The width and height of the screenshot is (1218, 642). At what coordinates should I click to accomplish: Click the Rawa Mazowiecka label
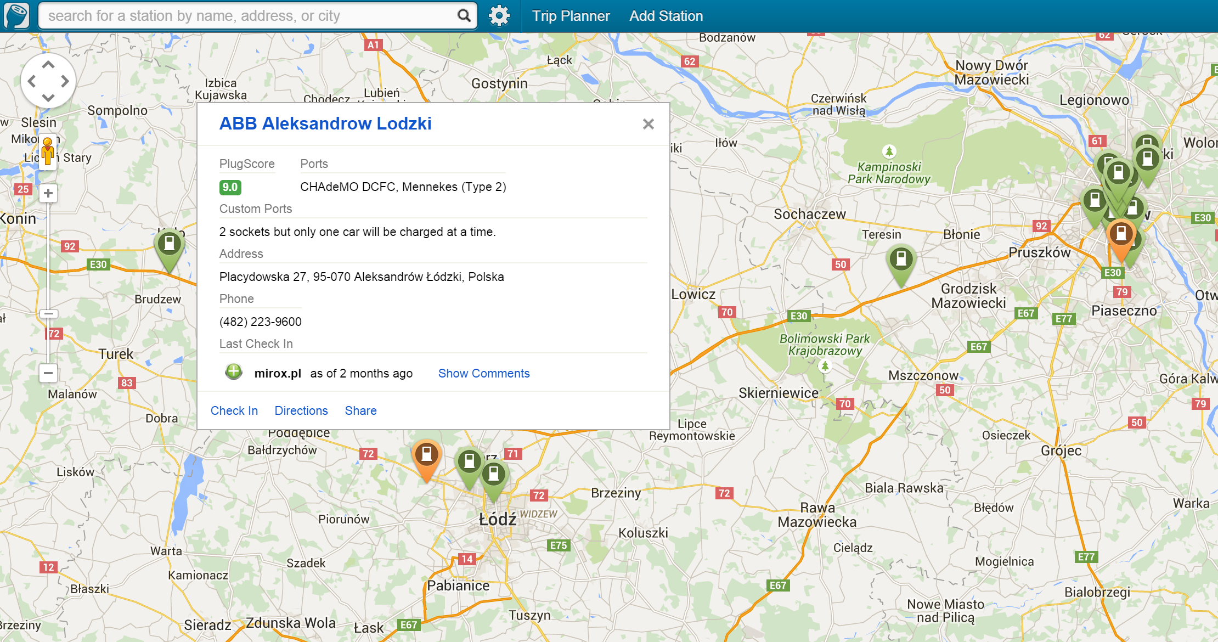[x=817, y=515]
